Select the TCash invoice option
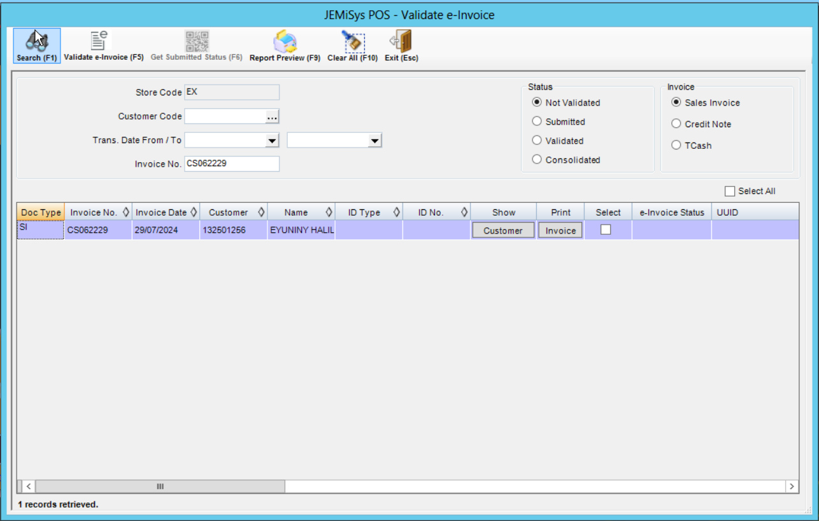 675,144
